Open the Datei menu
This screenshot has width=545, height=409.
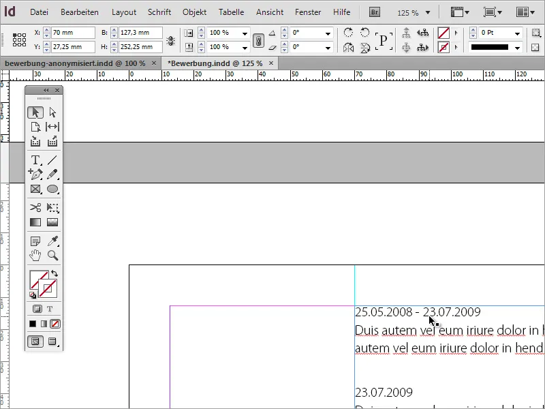click(39, 12)
